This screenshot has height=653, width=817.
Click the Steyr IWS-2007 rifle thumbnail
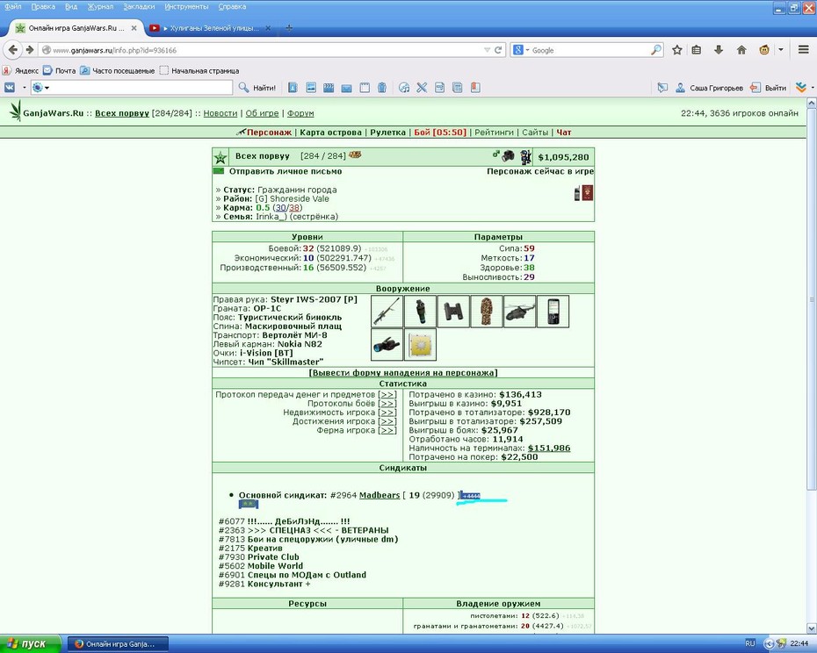pos(387,312)
